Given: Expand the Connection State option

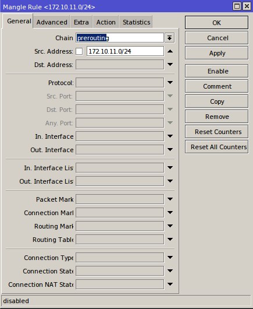Looking at the screenshot, I should [170, 271].
